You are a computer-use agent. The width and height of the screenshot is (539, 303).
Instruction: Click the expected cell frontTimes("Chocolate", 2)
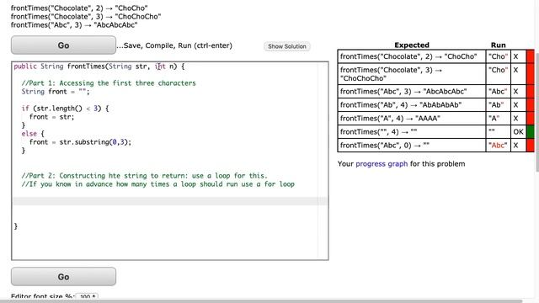(x=412, y=56)
